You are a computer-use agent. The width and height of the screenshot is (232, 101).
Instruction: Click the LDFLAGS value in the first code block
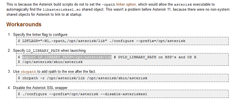tap(65, 41)
